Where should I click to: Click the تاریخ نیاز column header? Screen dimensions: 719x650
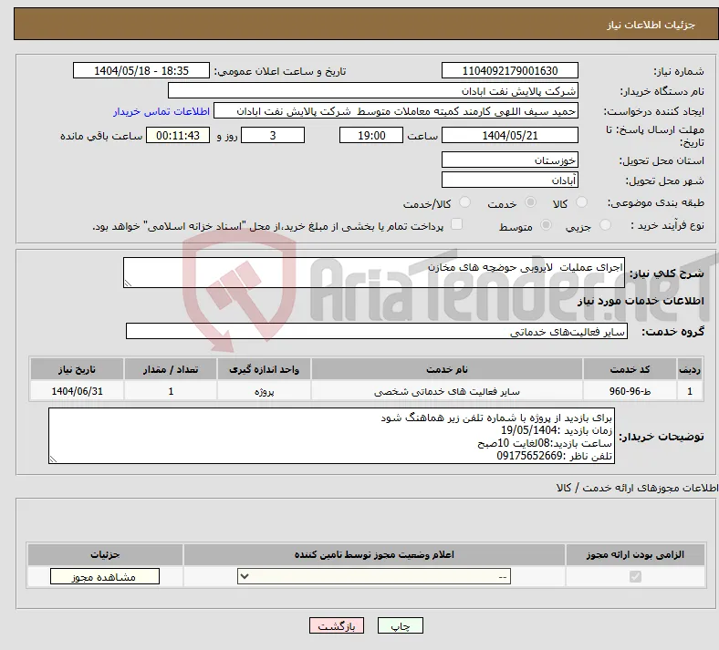pyautogui.click(x=77, y=369)
